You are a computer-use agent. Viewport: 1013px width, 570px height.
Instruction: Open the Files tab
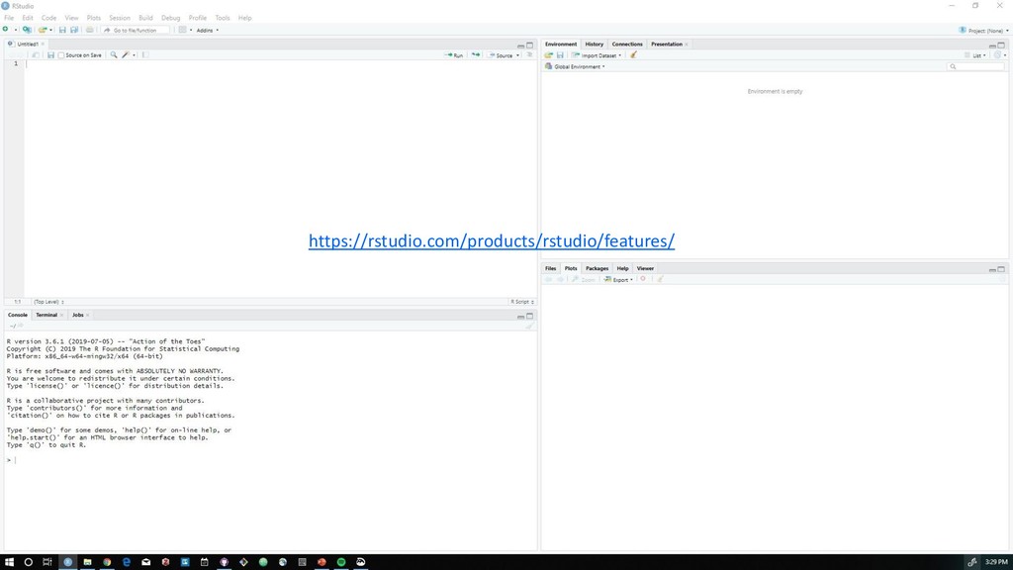pyautogui.click(x=550, y=268)
